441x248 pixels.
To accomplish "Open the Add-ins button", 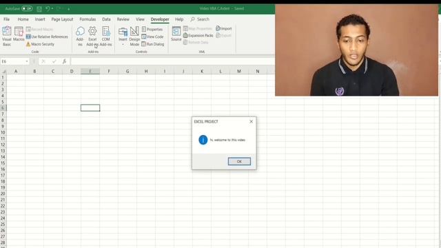I will click(x=80, y=36).
